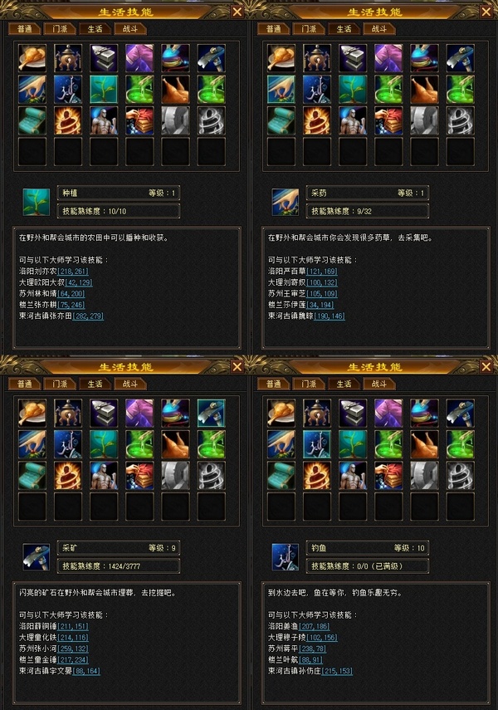Select the roast chicken leg cooking icon in the 采矿 window
Viewport: 498px width, 710px height.
click(x=32, y=413)
